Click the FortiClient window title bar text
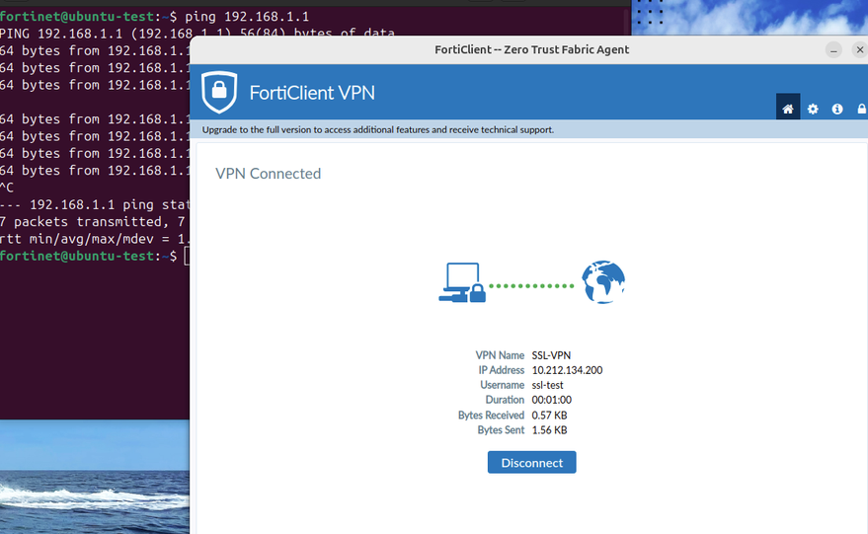This screenshot has height=534, width=868. tap(531, 49)
